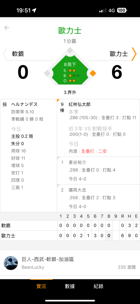Tap the orange right chevron beside 歐力士
The height and width of the screenshot is (304, 140).
click(x=134, y=54)
